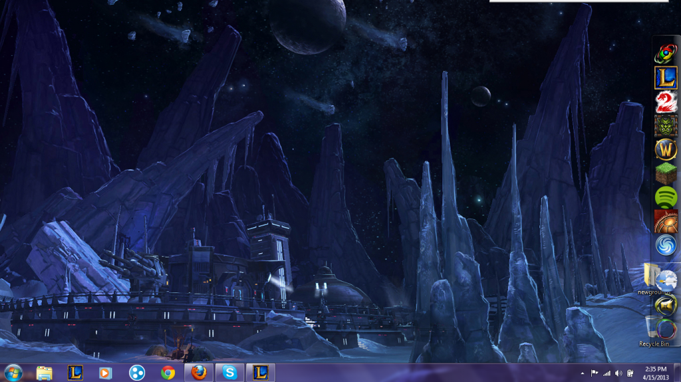Launch World of Warcraft from the dock

[666, 149]
